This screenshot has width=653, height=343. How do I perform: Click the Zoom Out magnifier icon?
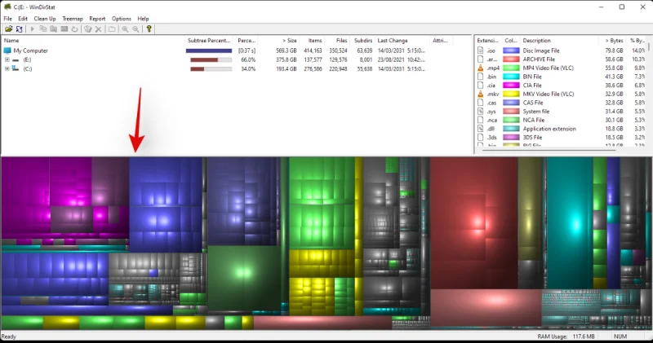[135, 29]
